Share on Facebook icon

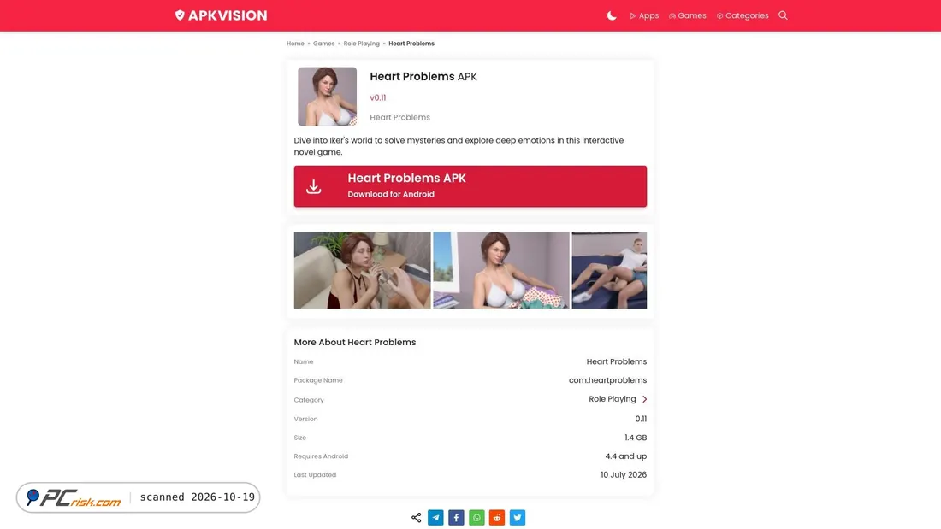point(456,518)
